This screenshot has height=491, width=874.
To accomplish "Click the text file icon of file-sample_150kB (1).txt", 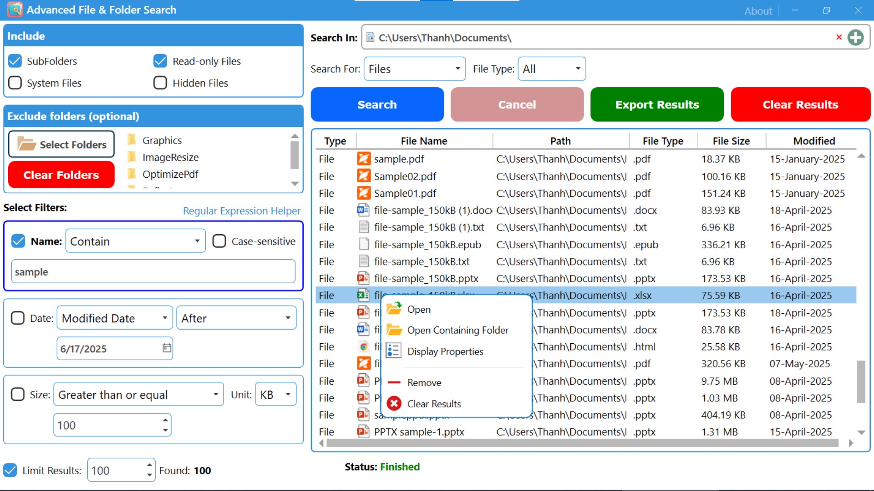I will coord(363,227).
